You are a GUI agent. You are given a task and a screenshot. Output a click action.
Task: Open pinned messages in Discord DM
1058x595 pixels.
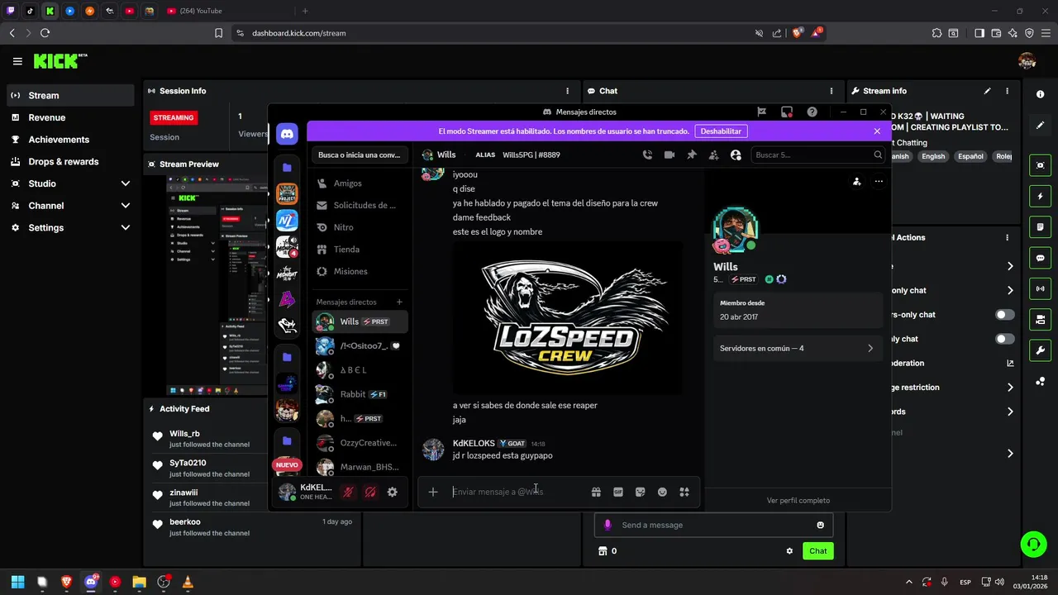click(x=692, y=155)
